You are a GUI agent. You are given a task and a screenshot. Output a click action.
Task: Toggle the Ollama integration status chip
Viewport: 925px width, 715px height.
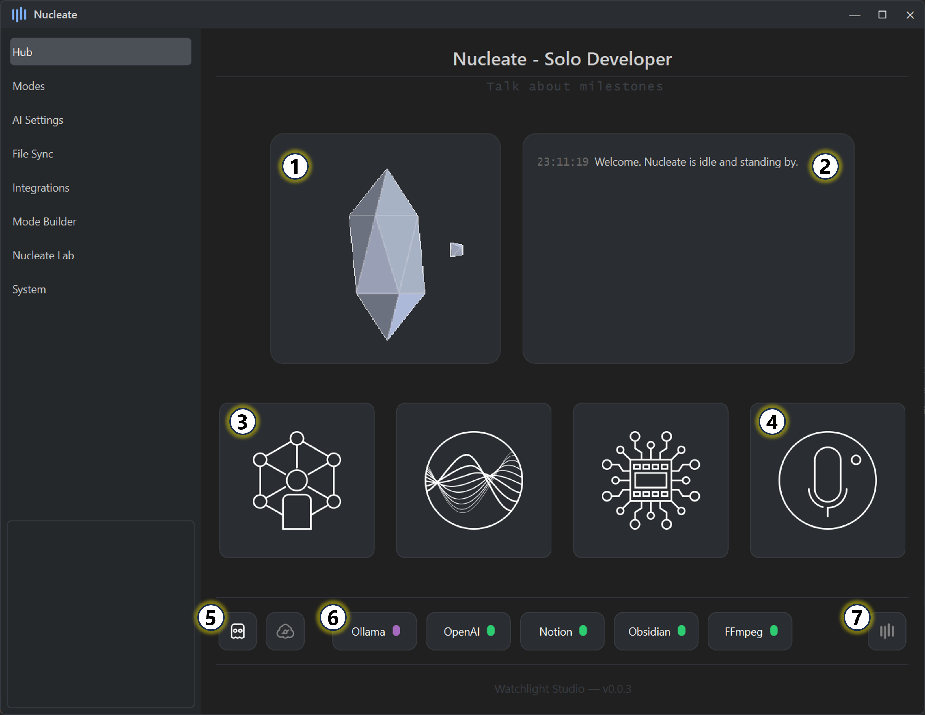(x=374, y=631)
